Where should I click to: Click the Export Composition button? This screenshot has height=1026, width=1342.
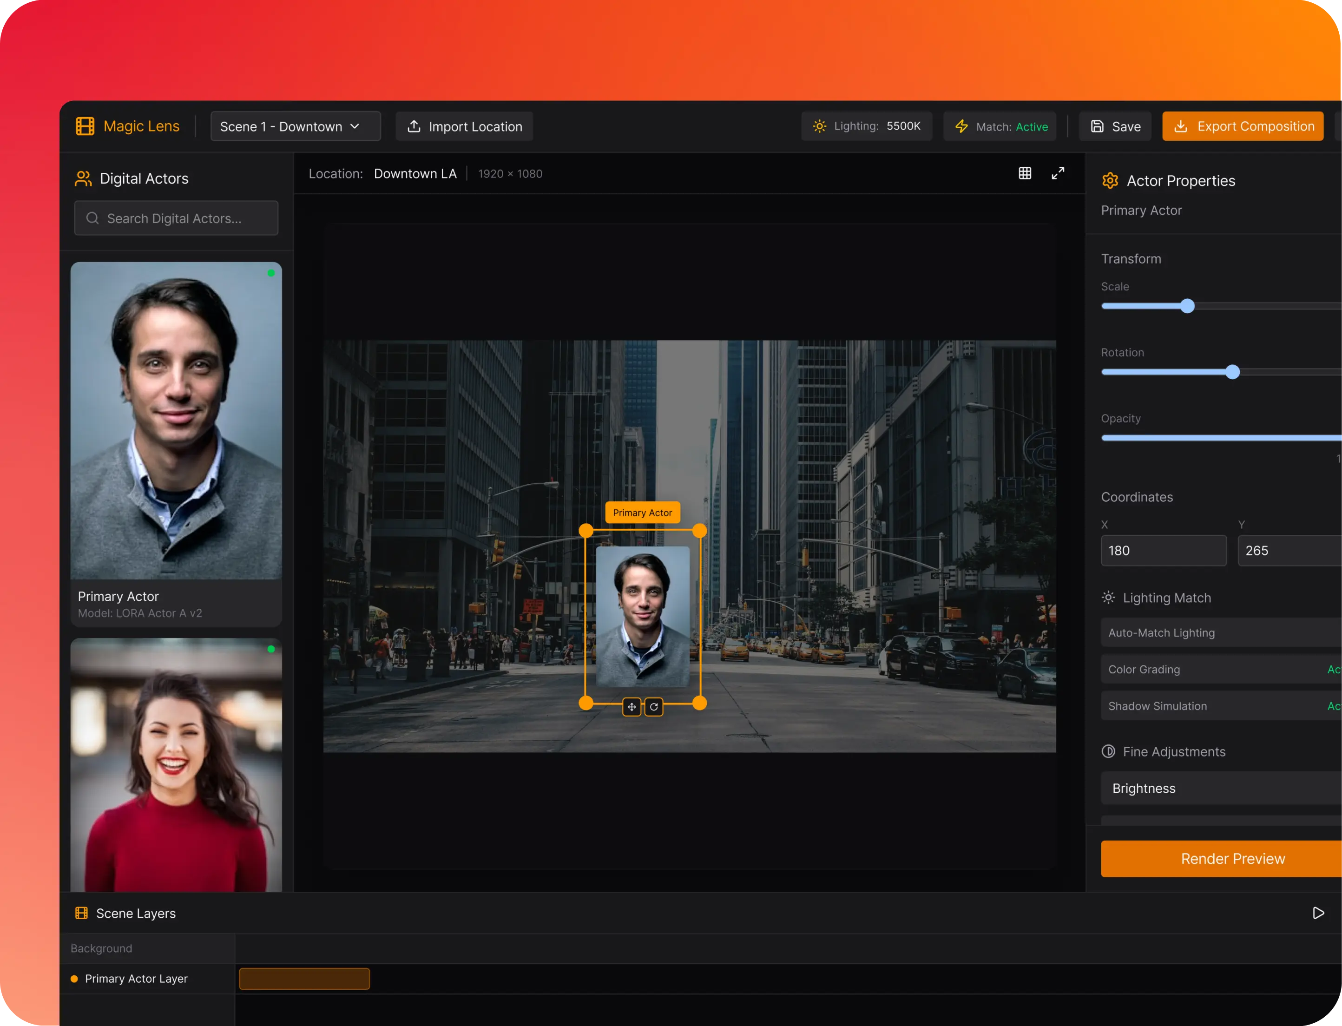click(x=1243, y=126)
